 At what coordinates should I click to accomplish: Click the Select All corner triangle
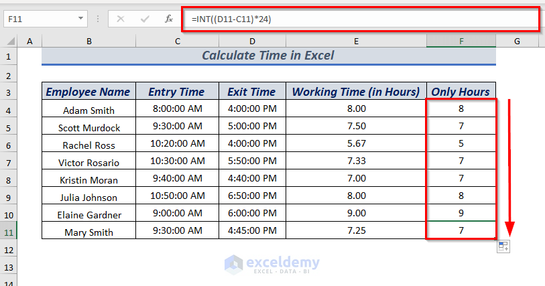(x=11, y=42)
